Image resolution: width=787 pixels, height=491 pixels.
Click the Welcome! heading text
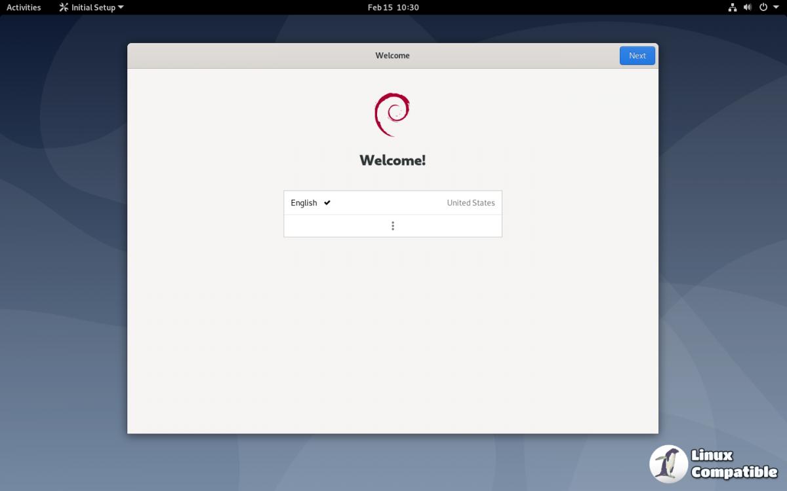tap(392, 160)
